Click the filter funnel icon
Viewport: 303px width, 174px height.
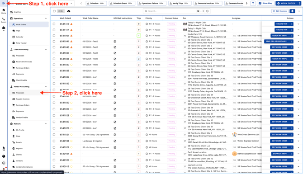253,3
